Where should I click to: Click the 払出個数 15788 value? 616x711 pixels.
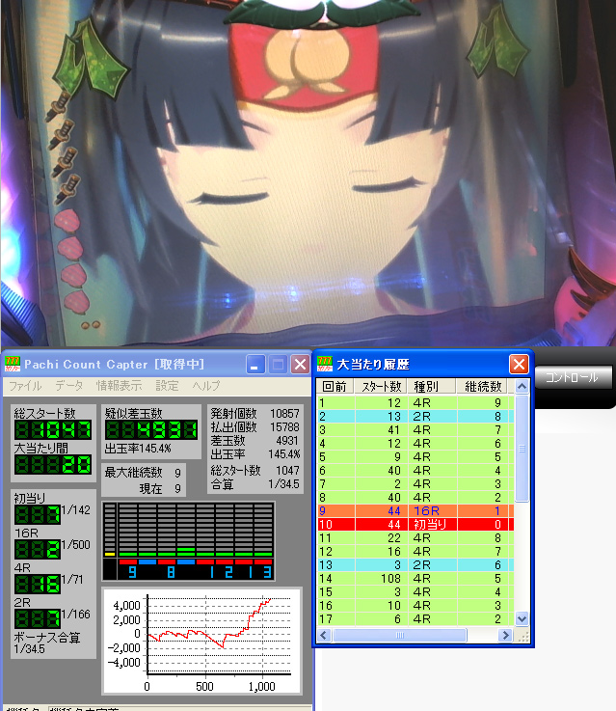[284, 427]
